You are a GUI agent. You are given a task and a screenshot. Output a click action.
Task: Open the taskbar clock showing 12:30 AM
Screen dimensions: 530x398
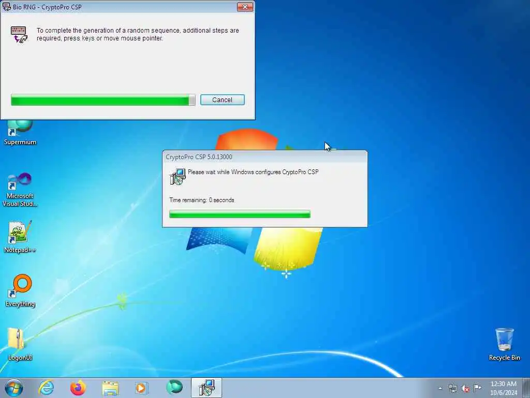pyautogui.click(x=504, y=388)
